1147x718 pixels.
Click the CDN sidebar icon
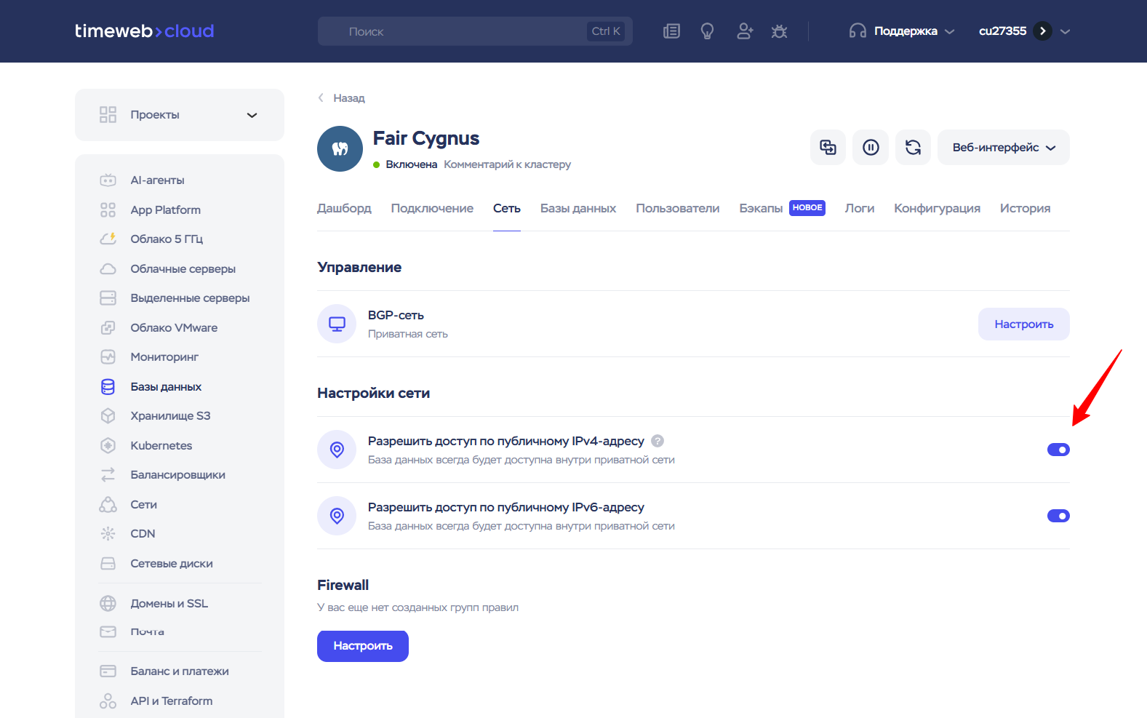(x=108, y=534)
